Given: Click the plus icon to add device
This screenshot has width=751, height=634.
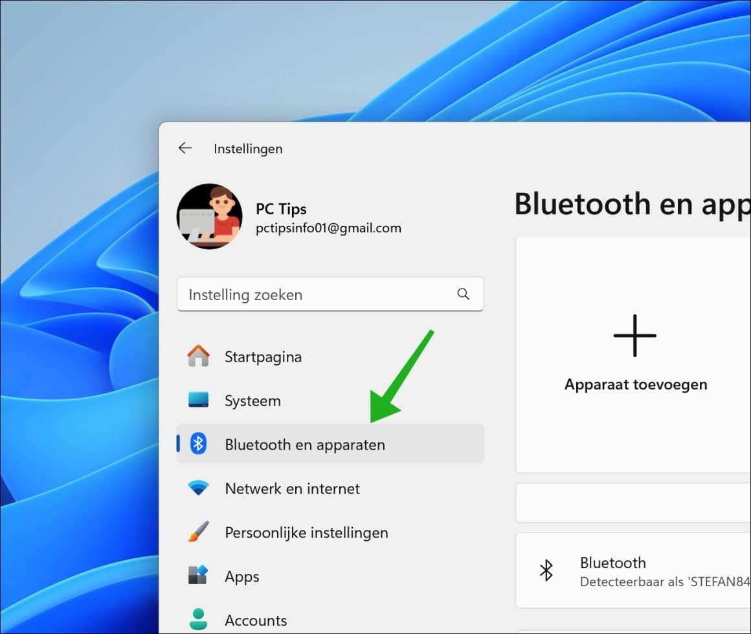Looking at the screenshot, I should [x=634, y=335].
